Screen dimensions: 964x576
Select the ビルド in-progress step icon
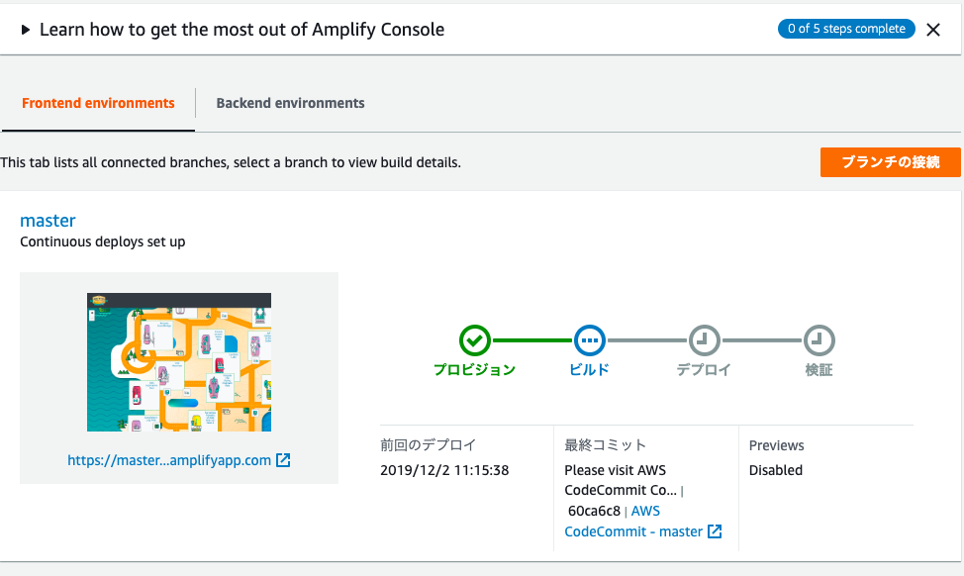point(590,340)
